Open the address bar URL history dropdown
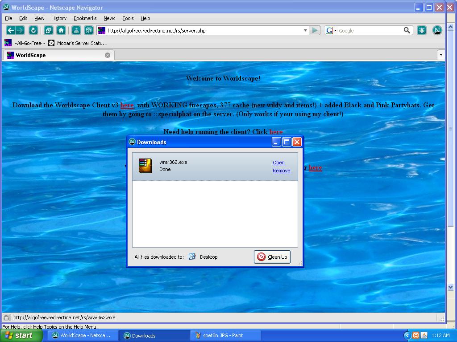Viewport: 457px width, 342px height. [305, 30]
